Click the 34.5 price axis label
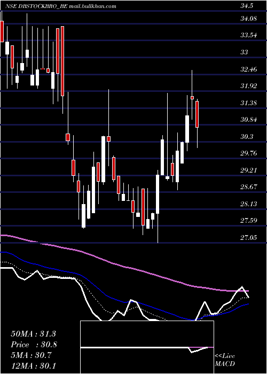The image size is (267, 374). (x=247, y=6)
